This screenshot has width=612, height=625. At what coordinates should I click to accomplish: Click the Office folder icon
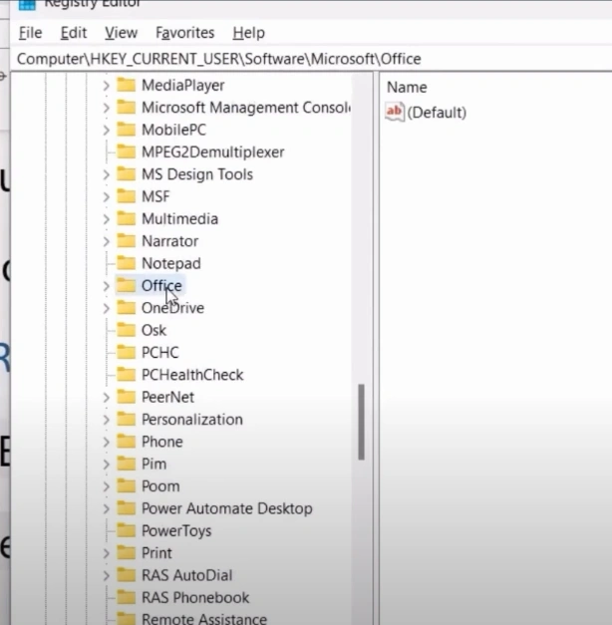tap(126, 285)
